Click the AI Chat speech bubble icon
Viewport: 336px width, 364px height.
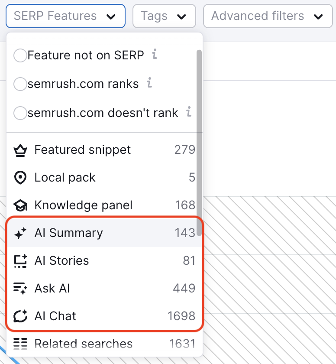click(19, 316)
